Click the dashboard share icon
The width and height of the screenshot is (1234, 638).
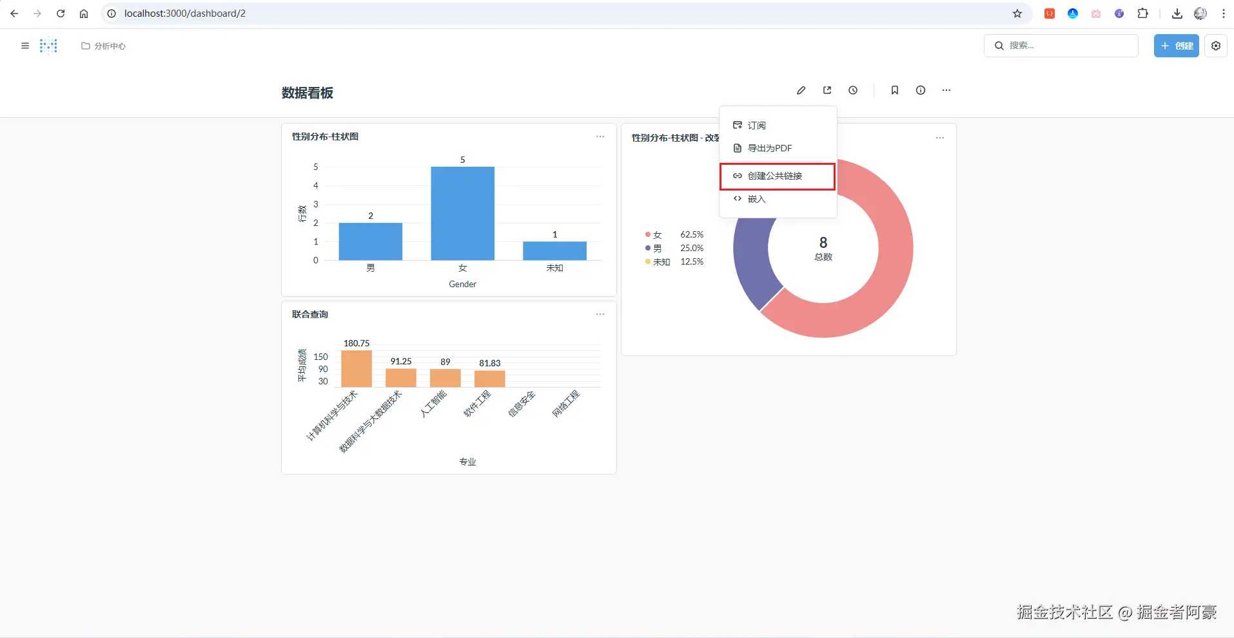pyautogui.click(x=827, y=90)
